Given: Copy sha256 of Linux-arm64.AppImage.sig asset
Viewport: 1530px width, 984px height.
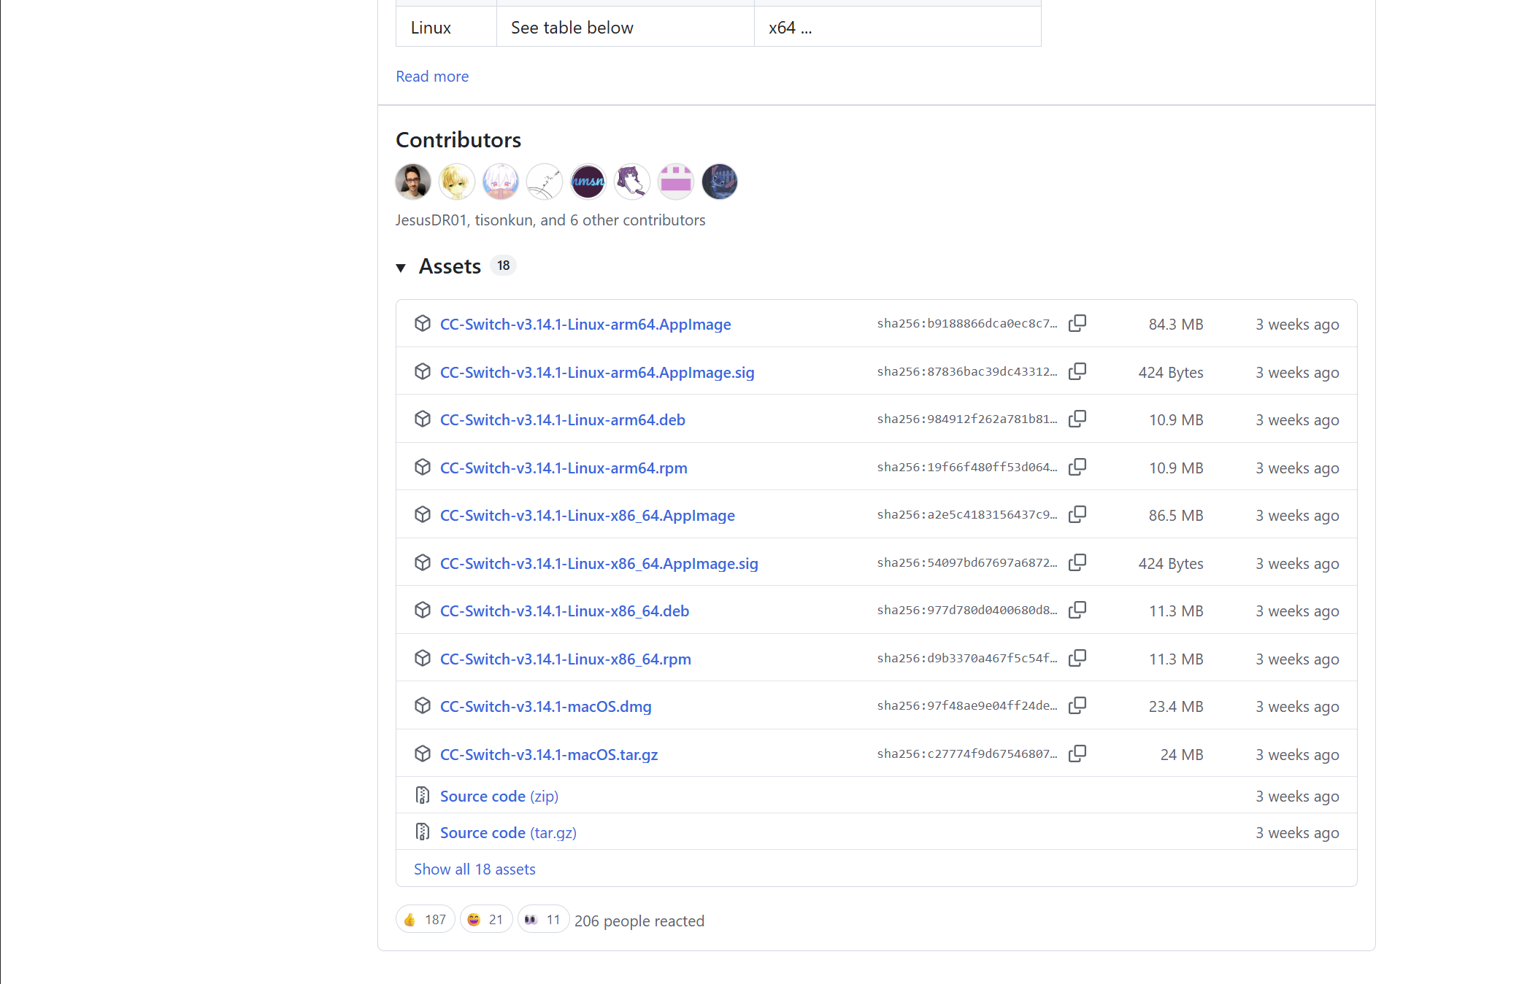Looking at the screenshot, I should click(1077, 371).
